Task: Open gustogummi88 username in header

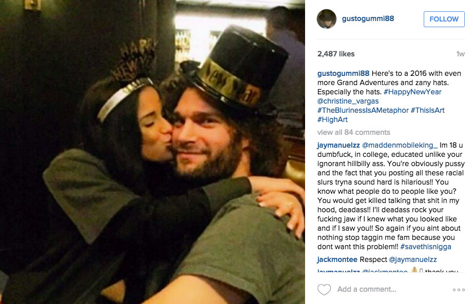Action: [368, 18]
